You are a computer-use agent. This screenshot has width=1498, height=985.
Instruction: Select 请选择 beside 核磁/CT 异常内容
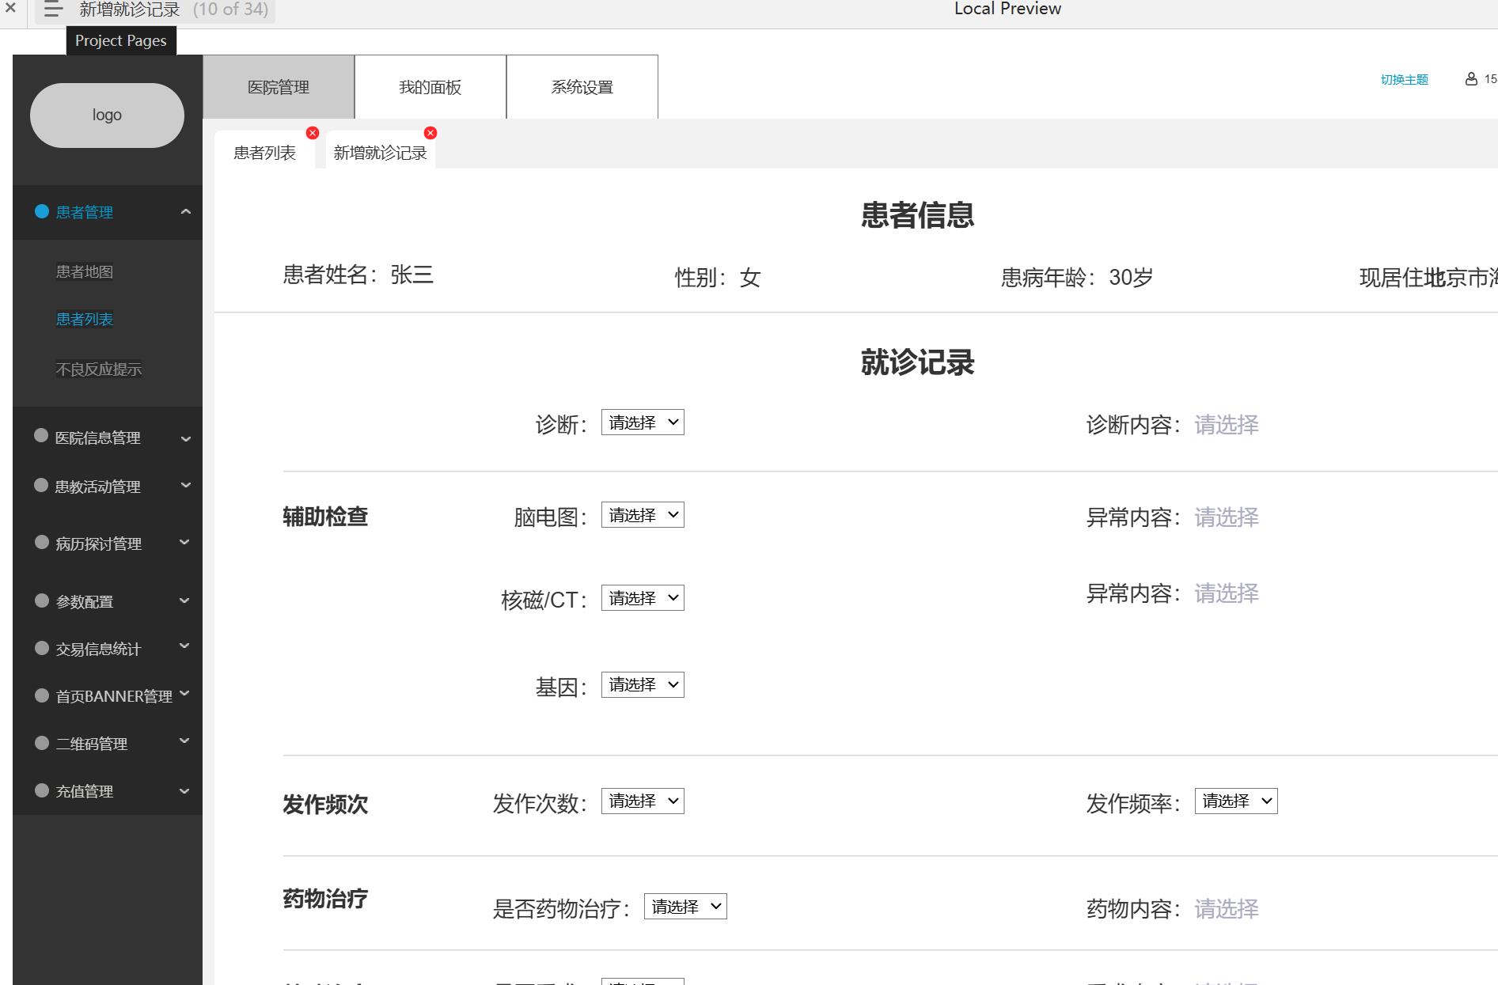point(1227,593)
